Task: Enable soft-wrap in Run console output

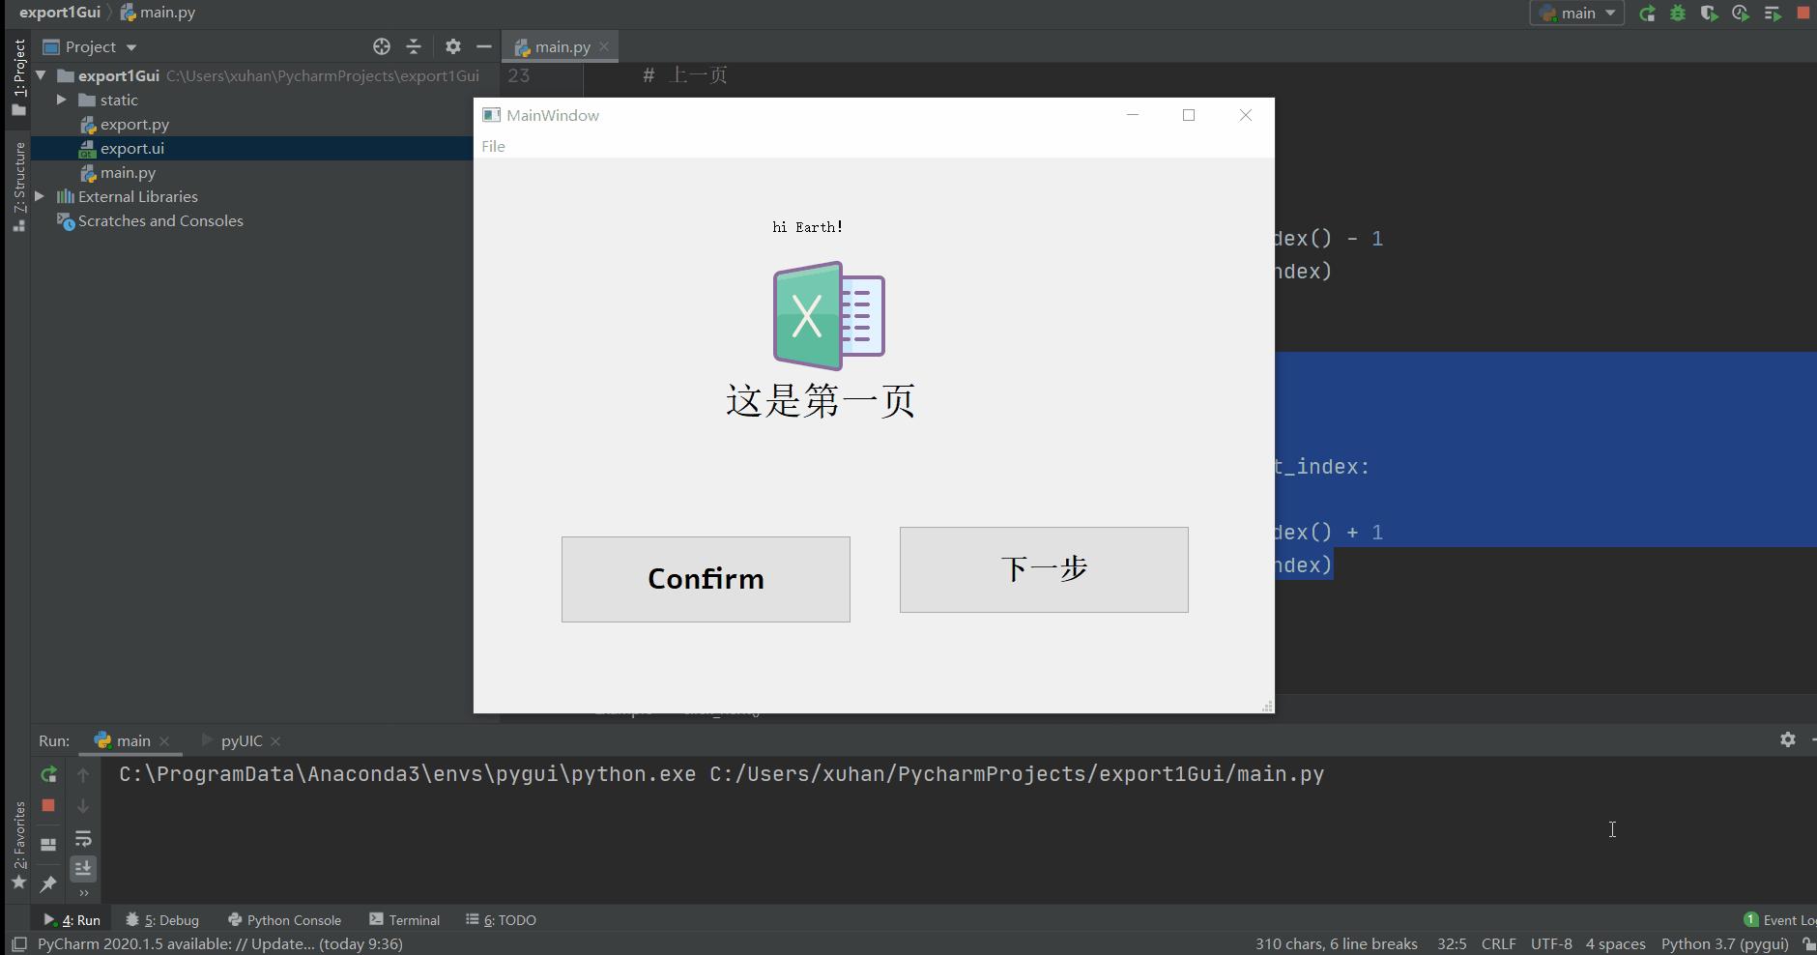Action: [83, 839]
